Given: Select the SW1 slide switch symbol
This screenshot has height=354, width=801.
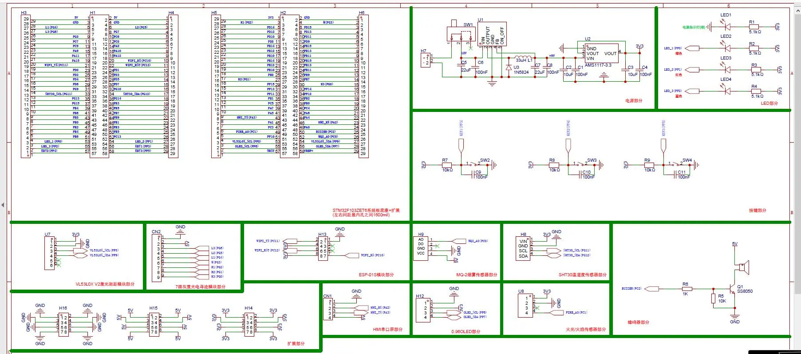Looking at the screenshot, I should (461, 34).
